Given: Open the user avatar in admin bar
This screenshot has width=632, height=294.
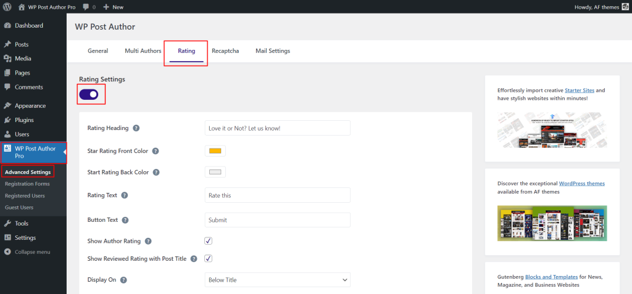Looking at the screenshot, I should [x=625, y=7].
